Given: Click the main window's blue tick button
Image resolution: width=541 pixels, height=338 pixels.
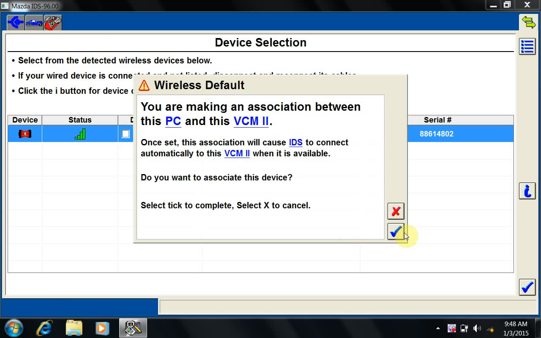Looking at the screenshot, I should (x=527, y=287).
